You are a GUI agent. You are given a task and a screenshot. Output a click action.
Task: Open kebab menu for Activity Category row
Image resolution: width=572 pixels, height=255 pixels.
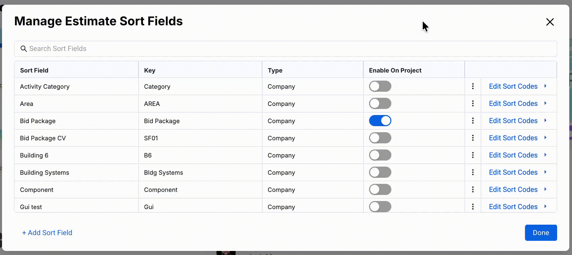point(473,86)
